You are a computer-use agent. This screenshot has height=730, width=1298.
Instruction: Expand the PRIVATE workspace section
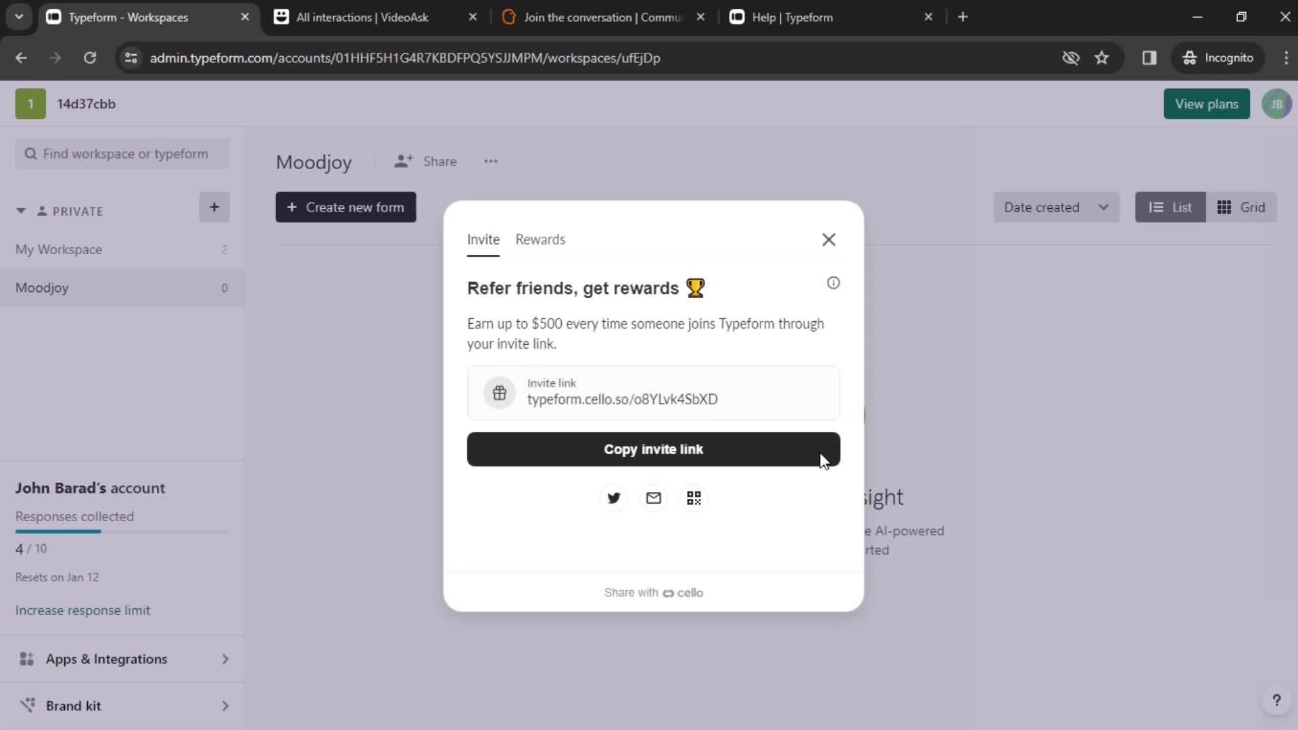point(20,210)
